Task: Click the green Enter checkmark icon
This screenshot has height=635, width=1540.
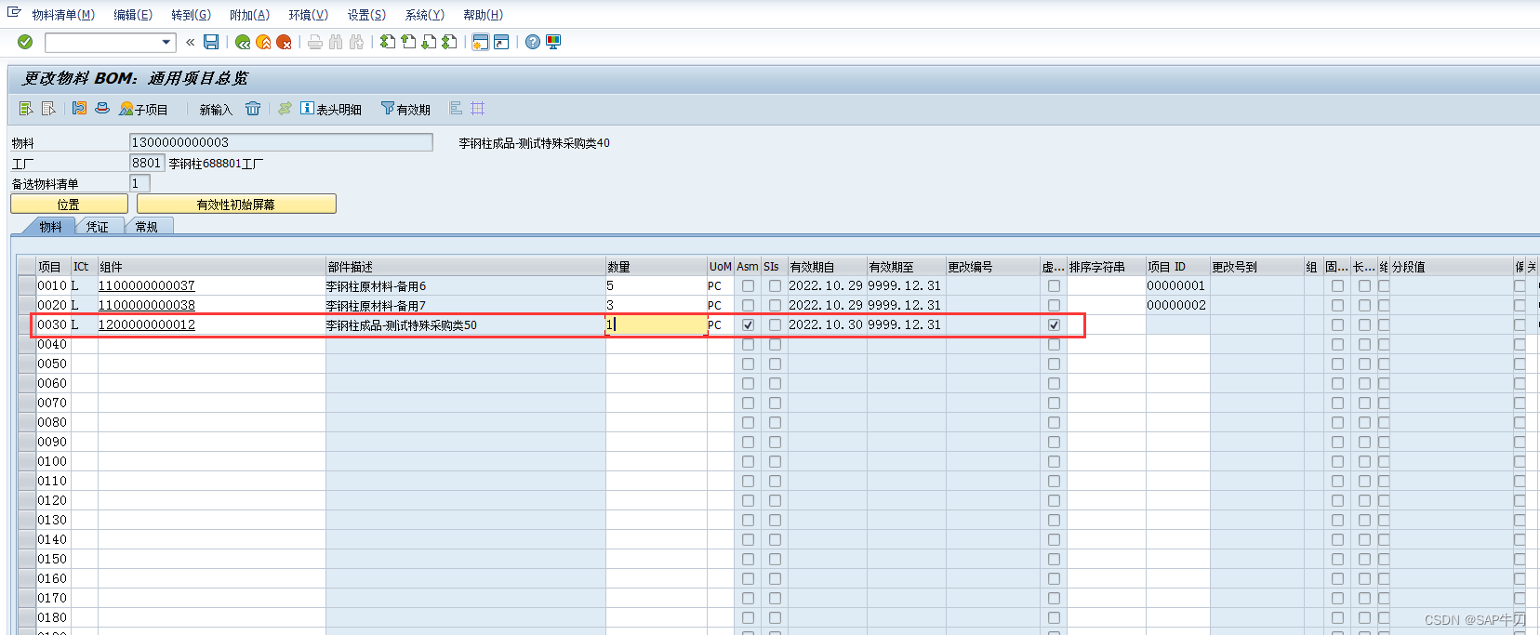Action: point(25,42)
